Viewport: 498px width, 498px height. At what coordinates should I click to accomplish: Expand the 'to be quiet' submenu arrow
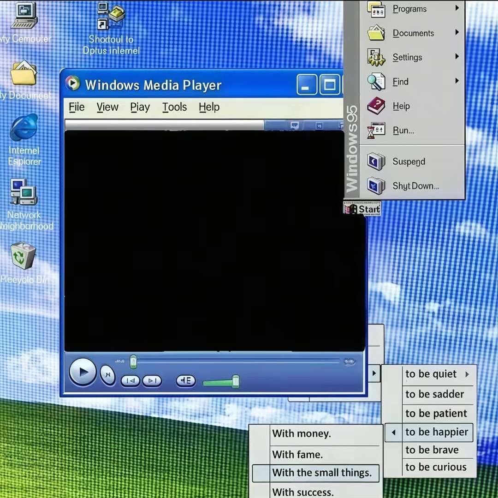click(467, 374)
